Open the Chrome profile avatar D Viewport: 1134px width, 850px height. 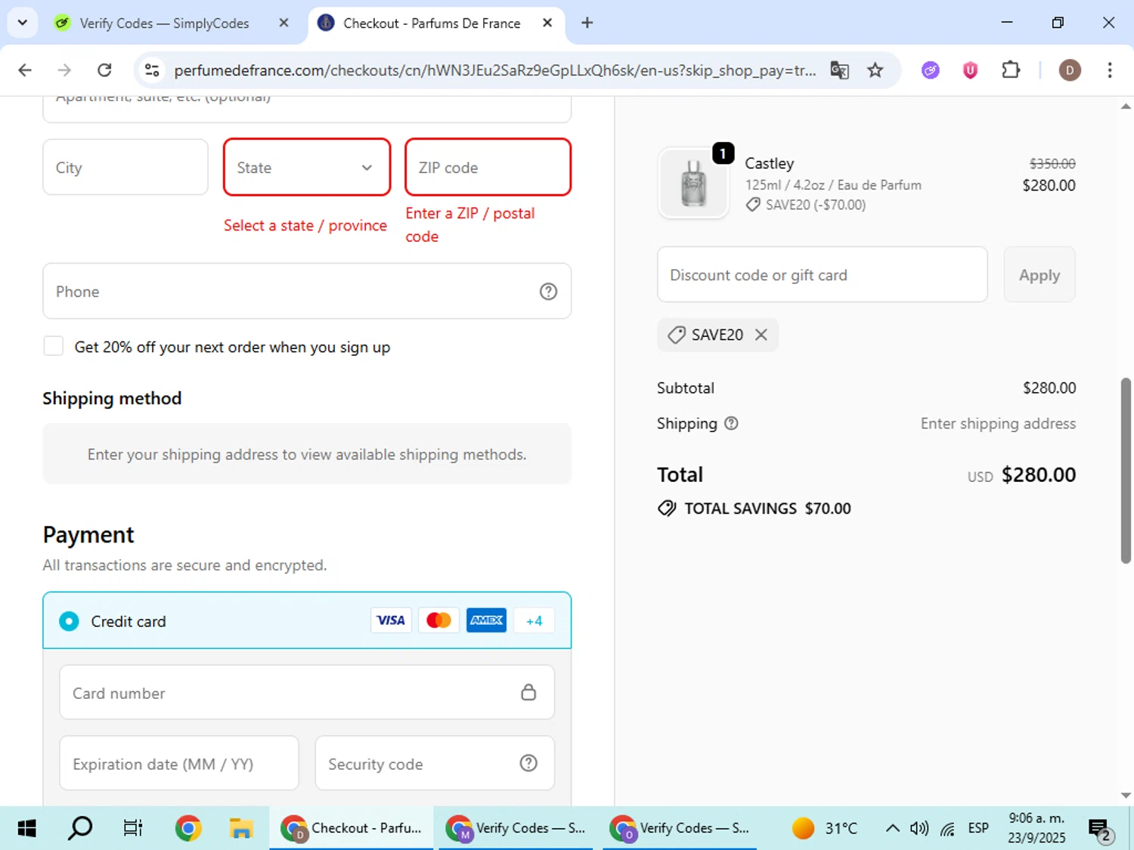pos(1069,70)
